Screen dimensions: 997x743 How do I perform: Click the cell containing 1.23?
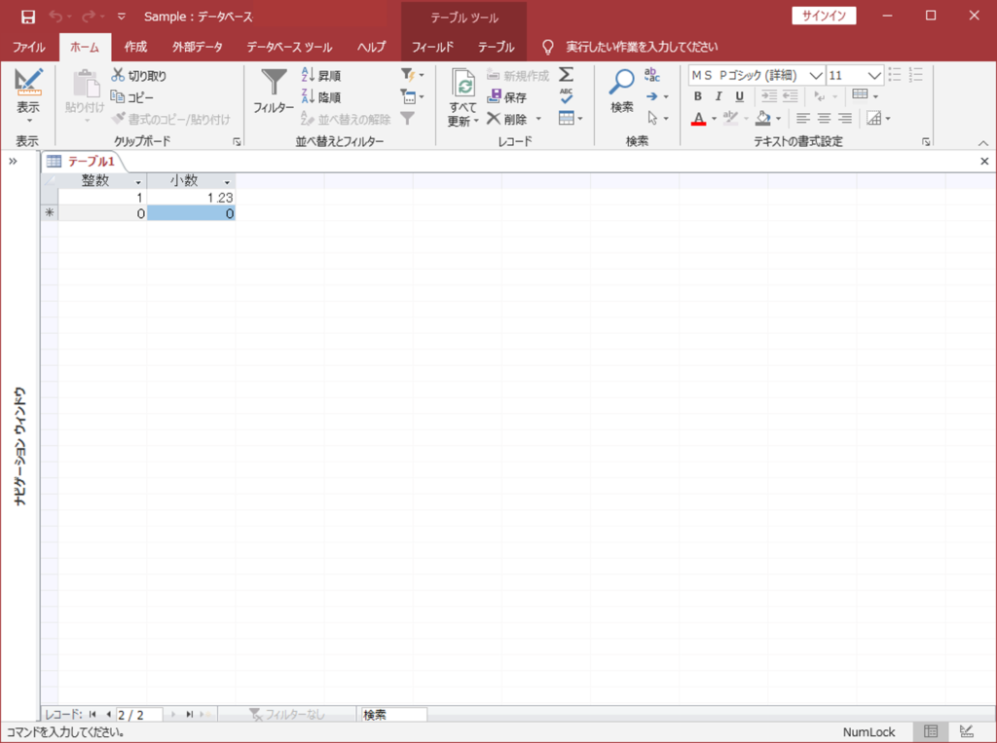(x=191, y=198)
